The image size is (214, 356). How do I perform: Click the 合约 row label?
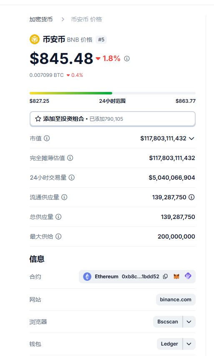pos(35,277)
